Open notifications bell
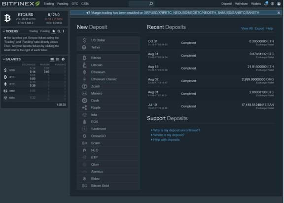This screenshot has width=284, height=203. [x=266, y=3]
